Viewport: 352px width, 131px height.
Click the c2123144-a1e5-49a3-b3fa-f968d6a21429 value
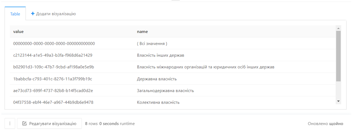point(53,55)
